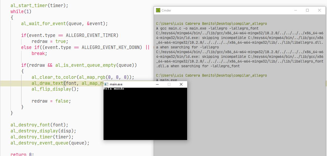Click the 'redraw = true;' code line
The image size is (327, 156).
pyautogui.click(x=50, y=41)
